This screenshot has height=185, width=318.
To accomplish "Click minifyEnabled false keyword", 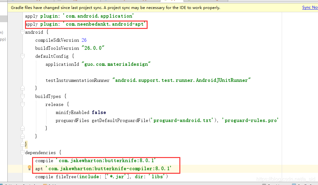I will tap(99, 112).
